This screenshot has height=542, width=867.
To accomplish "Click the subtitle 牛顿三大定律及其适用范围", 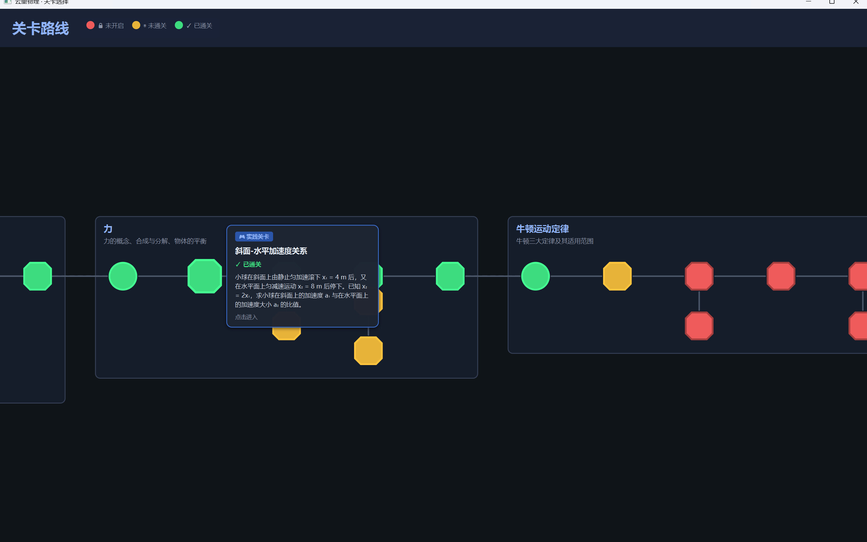I will tap(555, 241).
